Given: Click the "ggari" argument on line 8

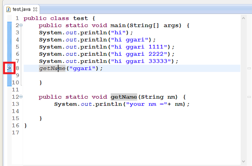Looking at the screenshot, I should pyautogui.click(x=82, y=68).
